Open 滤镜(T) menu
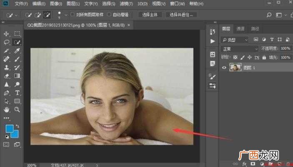This screenshot has height=167, width=293. pos(126,4)
